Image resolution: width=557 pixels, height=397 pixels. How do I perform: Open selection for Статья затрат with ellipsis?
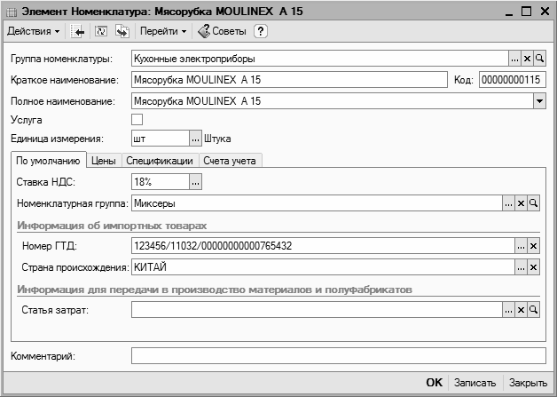click(508, 310)
